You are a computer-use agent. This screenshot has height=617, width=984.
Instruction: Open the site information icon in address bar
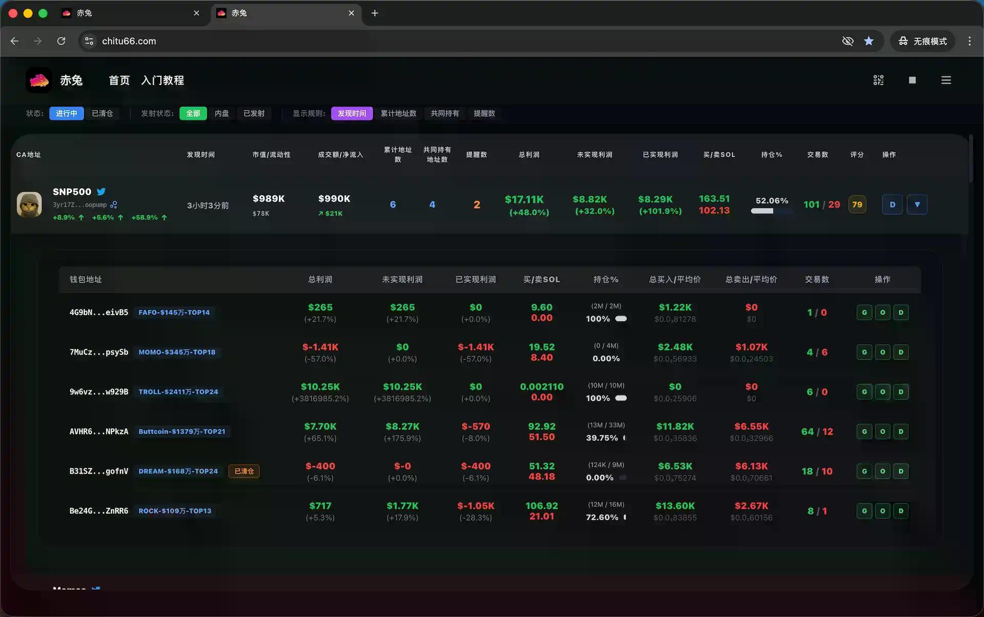pos(89,41)
